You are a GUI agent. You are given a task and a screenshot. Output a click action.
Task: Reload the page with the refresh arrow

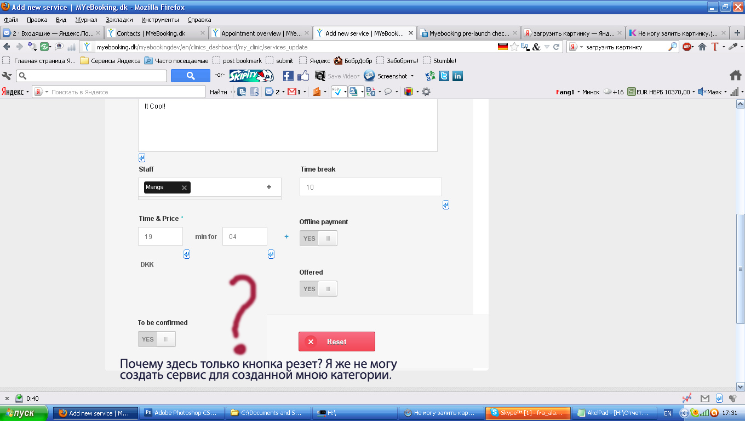[x=557, y=47]
